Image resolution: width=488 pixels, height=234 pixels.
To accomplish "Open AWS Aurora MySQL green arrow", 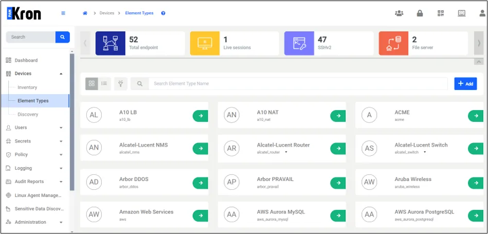I will pyautogui.click(x=338, y=215).
